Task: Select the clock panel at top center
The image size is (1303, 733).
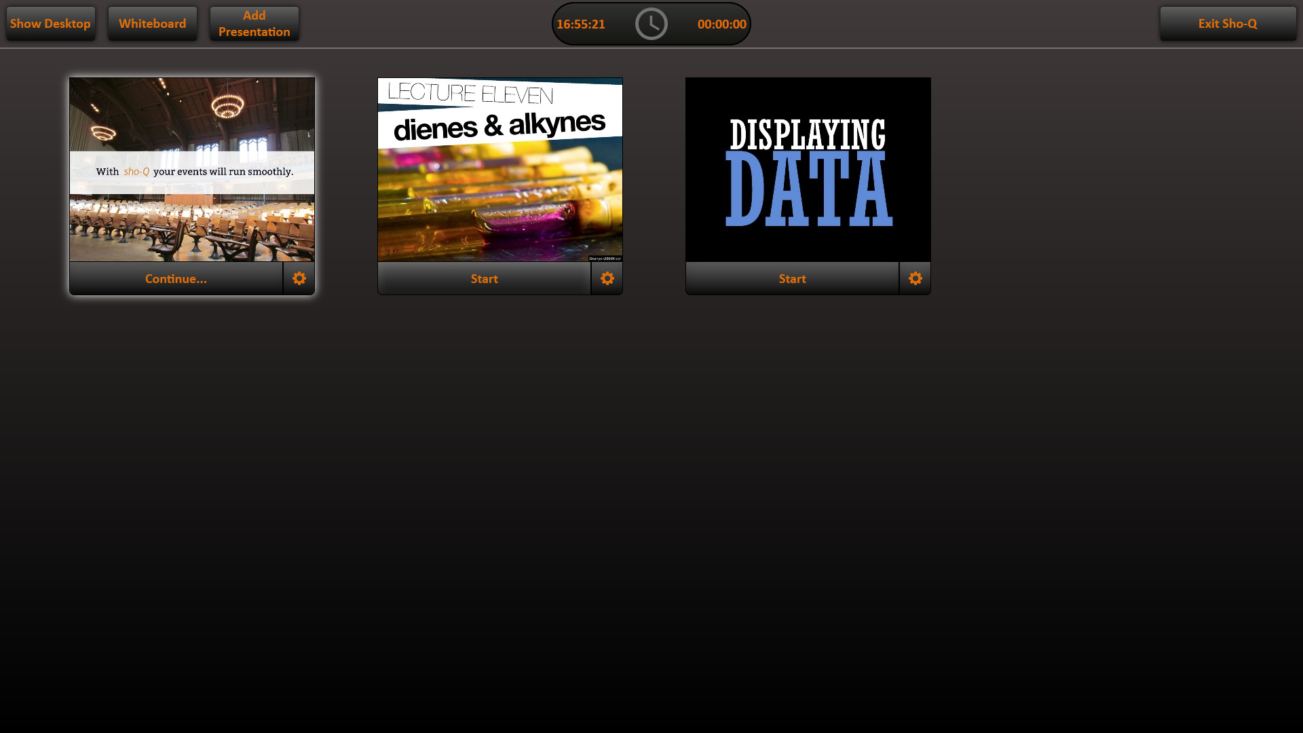Action: 651,23
